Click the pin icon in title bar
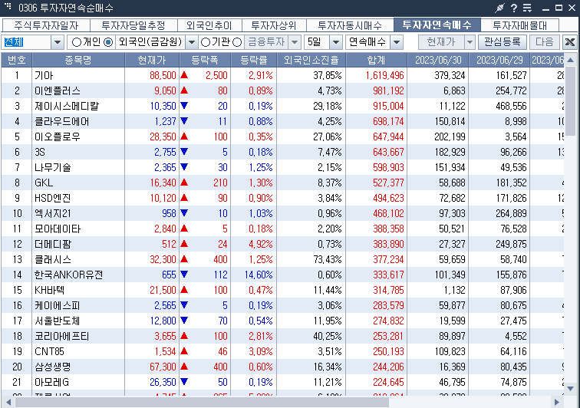Viewport: 580px width, 408px height. coord(499,8)
